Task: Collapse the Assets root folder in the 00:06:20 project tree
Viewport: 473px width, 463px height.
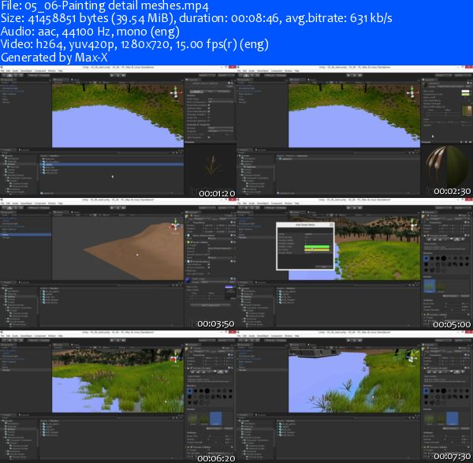Action: pyautogui.click(x=3, y=421)
